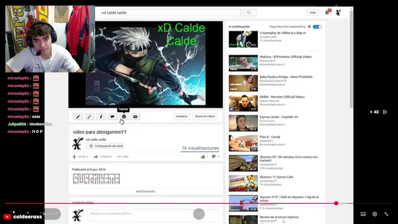
Task: Open autoplay info icon next to Reproducción automática
Action: coord(309,27)
